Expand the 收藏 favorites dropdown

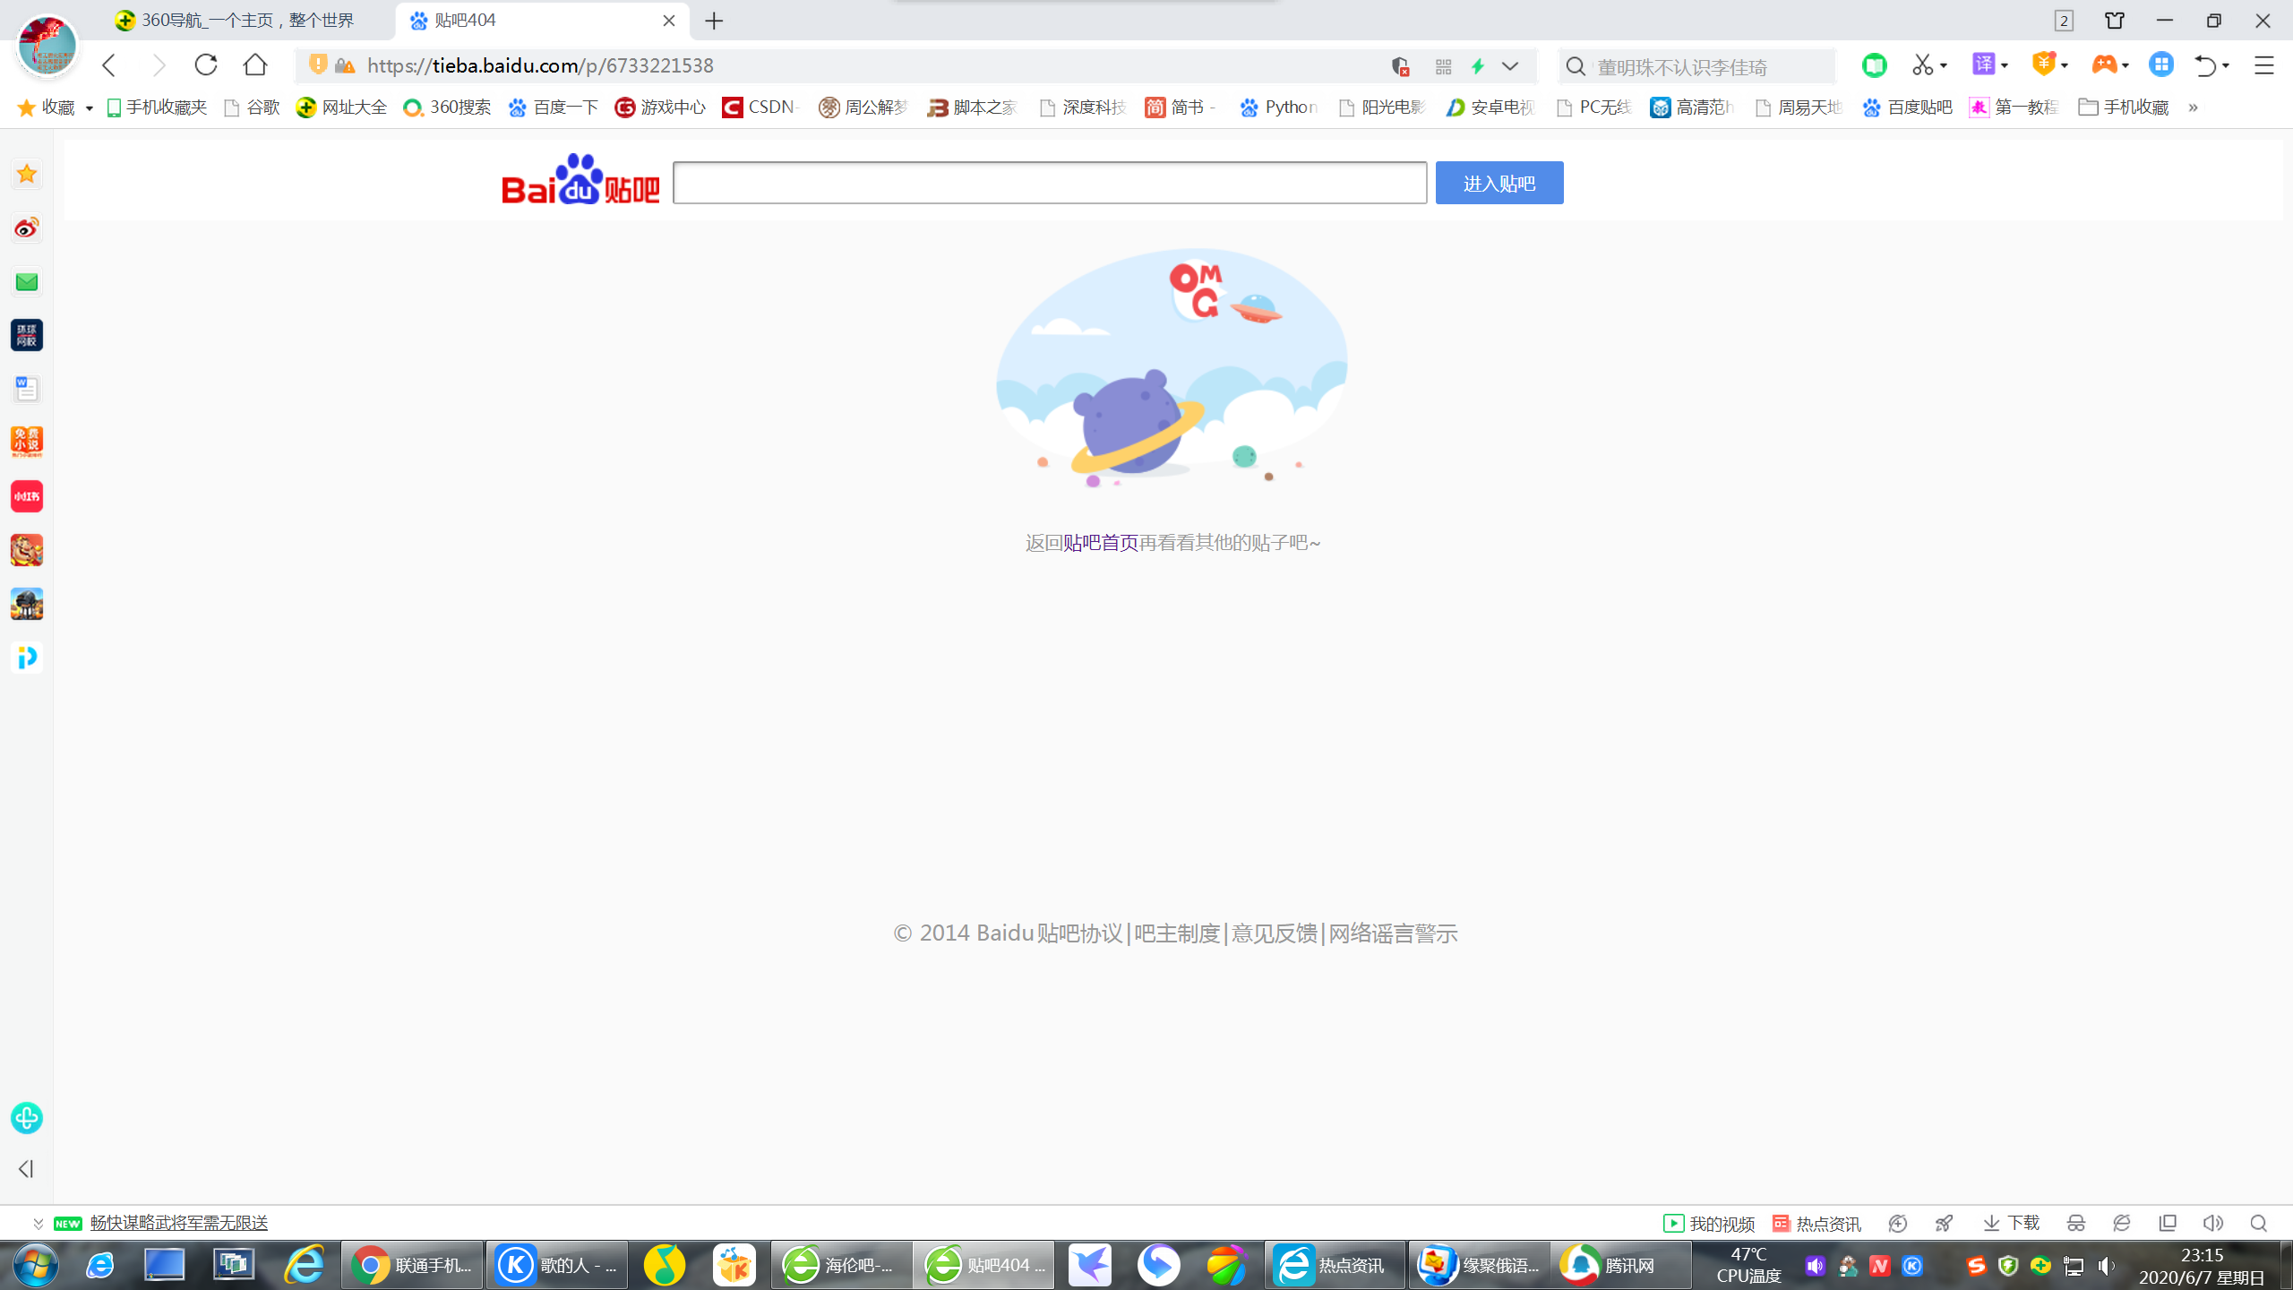pos(90,108)
